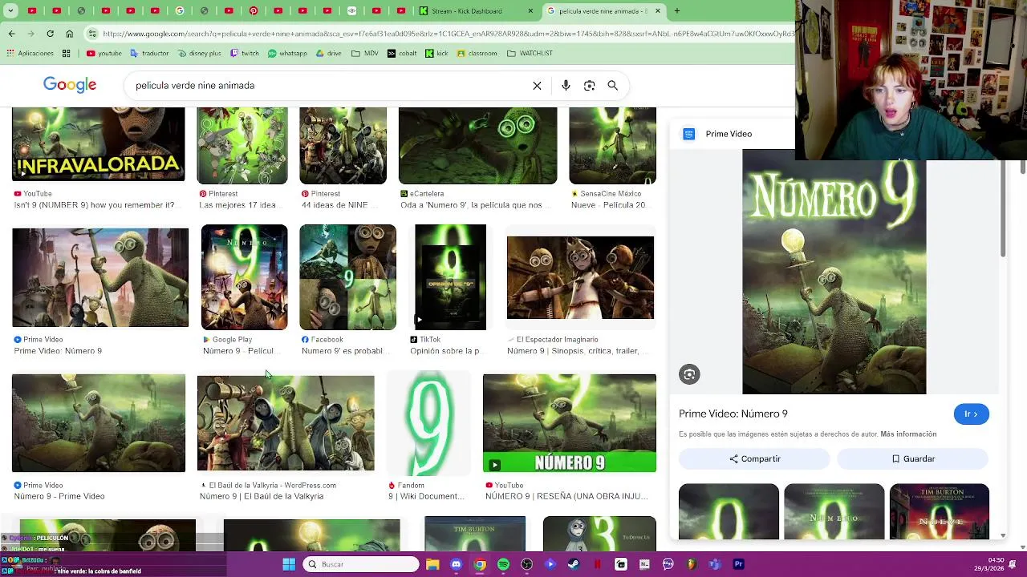
Task: Open Google Lens image search icon
Action: [589, 86]
